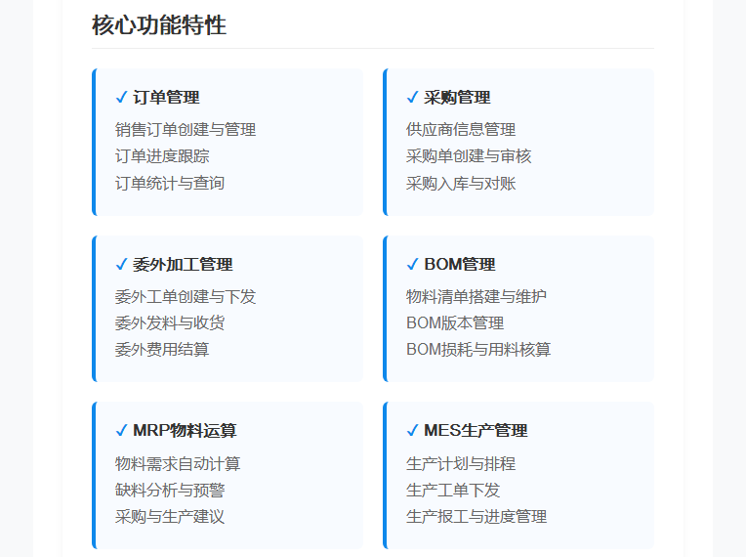The height and width of the screenshot is (557, 746).
Task: Select the text BOM版本管理
Action: (x=455, y=323)
